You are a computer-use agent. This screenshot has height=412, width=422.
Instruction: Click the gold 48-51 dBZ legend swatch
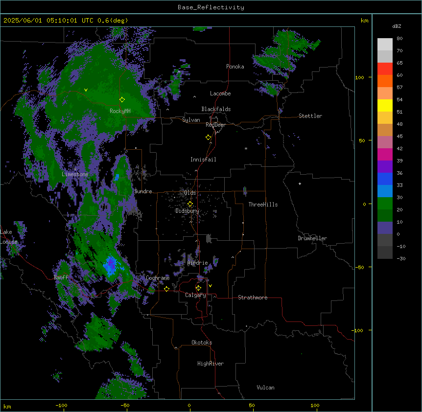pos(385,118)
